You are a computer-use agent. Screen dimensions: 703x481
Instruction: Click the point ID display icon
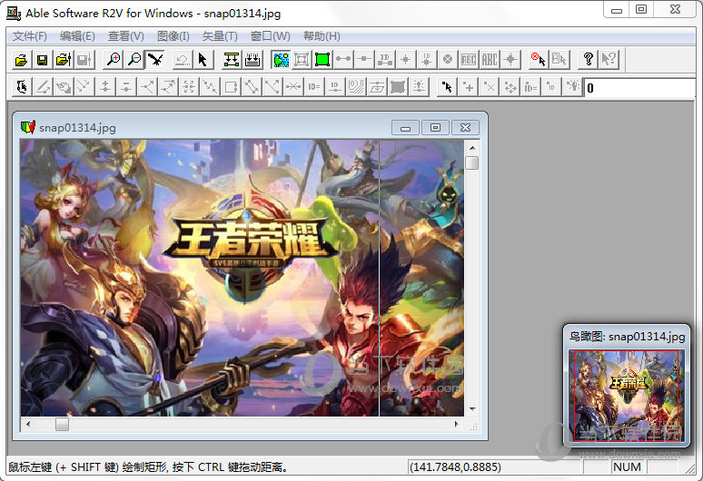427,60
